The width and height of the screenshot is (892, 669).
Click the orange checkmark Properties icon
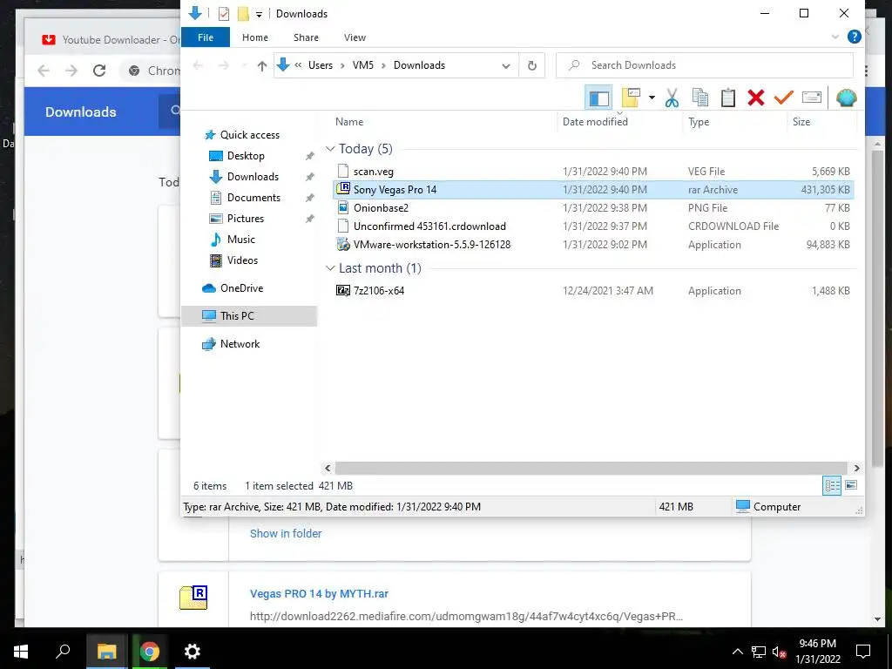coord(783,98)
